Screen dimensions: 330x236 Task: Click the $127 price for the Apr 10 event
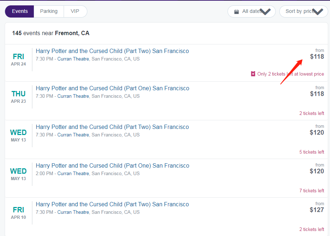(317, 210)
